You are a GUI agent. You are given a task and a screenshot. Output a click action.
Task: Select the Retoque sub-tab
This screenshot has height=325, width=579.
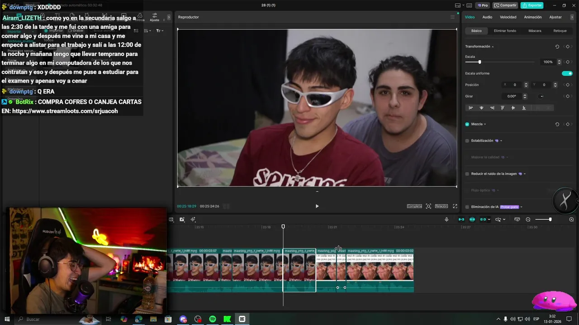[x=560, y=31]
